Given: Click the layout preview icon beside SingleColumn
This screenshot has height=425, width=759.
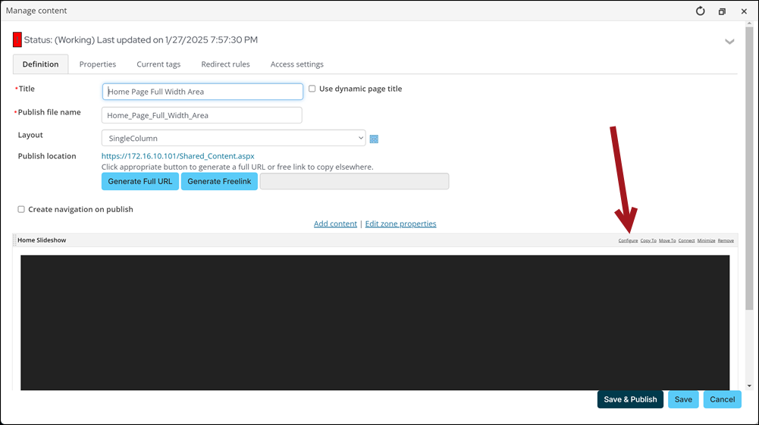Looking at the screenshot, I should tap(374, 139).
